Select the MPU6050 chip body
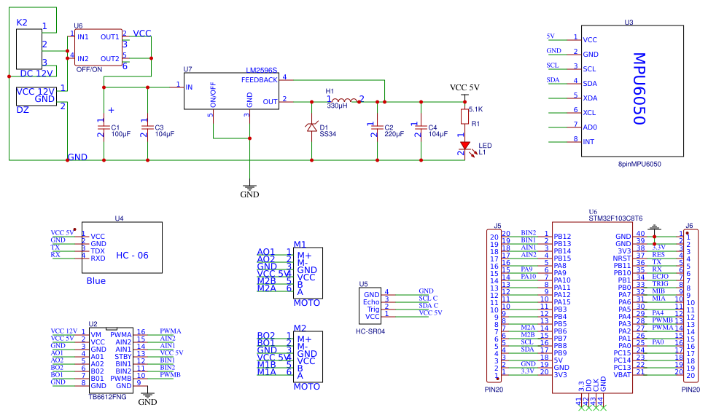The image size is (708, 418). pyautogui.click(x=632, y=91)
